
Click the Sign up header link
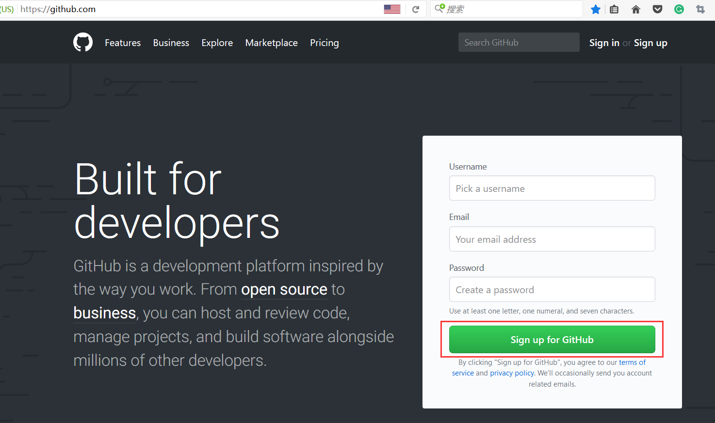(x=650, y=43)
